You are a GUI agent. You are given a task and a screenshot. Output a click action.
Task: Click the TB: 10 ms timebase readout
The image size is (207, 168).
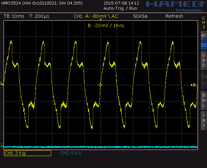pos(14,16)
